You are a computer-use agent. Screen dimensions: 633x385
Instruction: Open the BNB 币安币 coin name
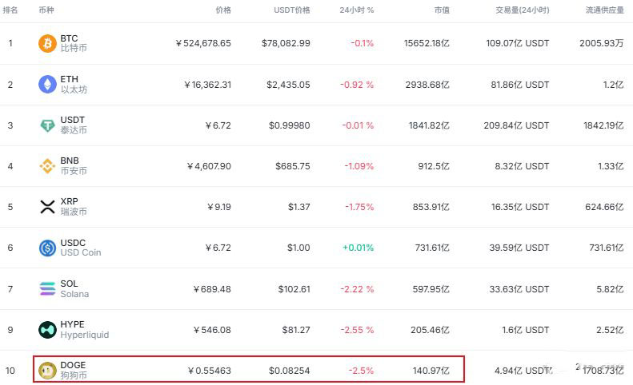[74, 165]
